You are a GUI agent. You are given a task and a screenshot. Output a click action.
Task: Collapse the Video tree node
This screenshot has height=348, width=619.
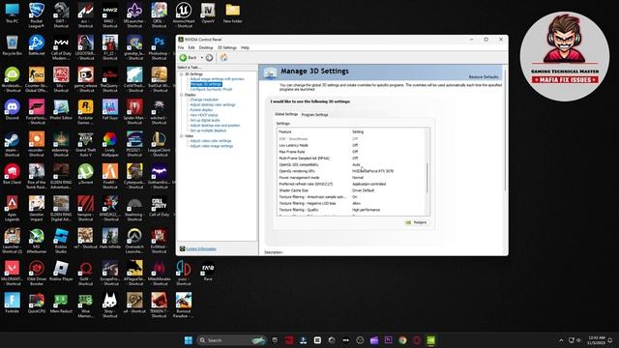pos(182,135)
